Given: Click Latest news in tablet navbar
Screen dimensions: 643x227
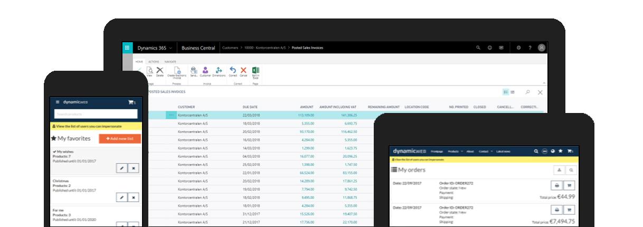Looking at the screenshot, I should pos(503,152).
